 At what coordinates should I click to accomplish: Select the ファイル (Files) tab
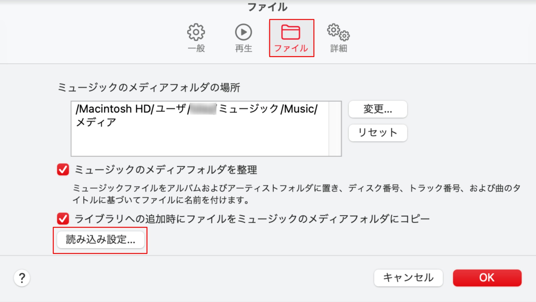(291, 38)
